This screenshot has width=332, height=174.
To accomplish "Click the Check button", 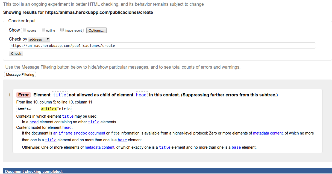I will tap(16, 54).
